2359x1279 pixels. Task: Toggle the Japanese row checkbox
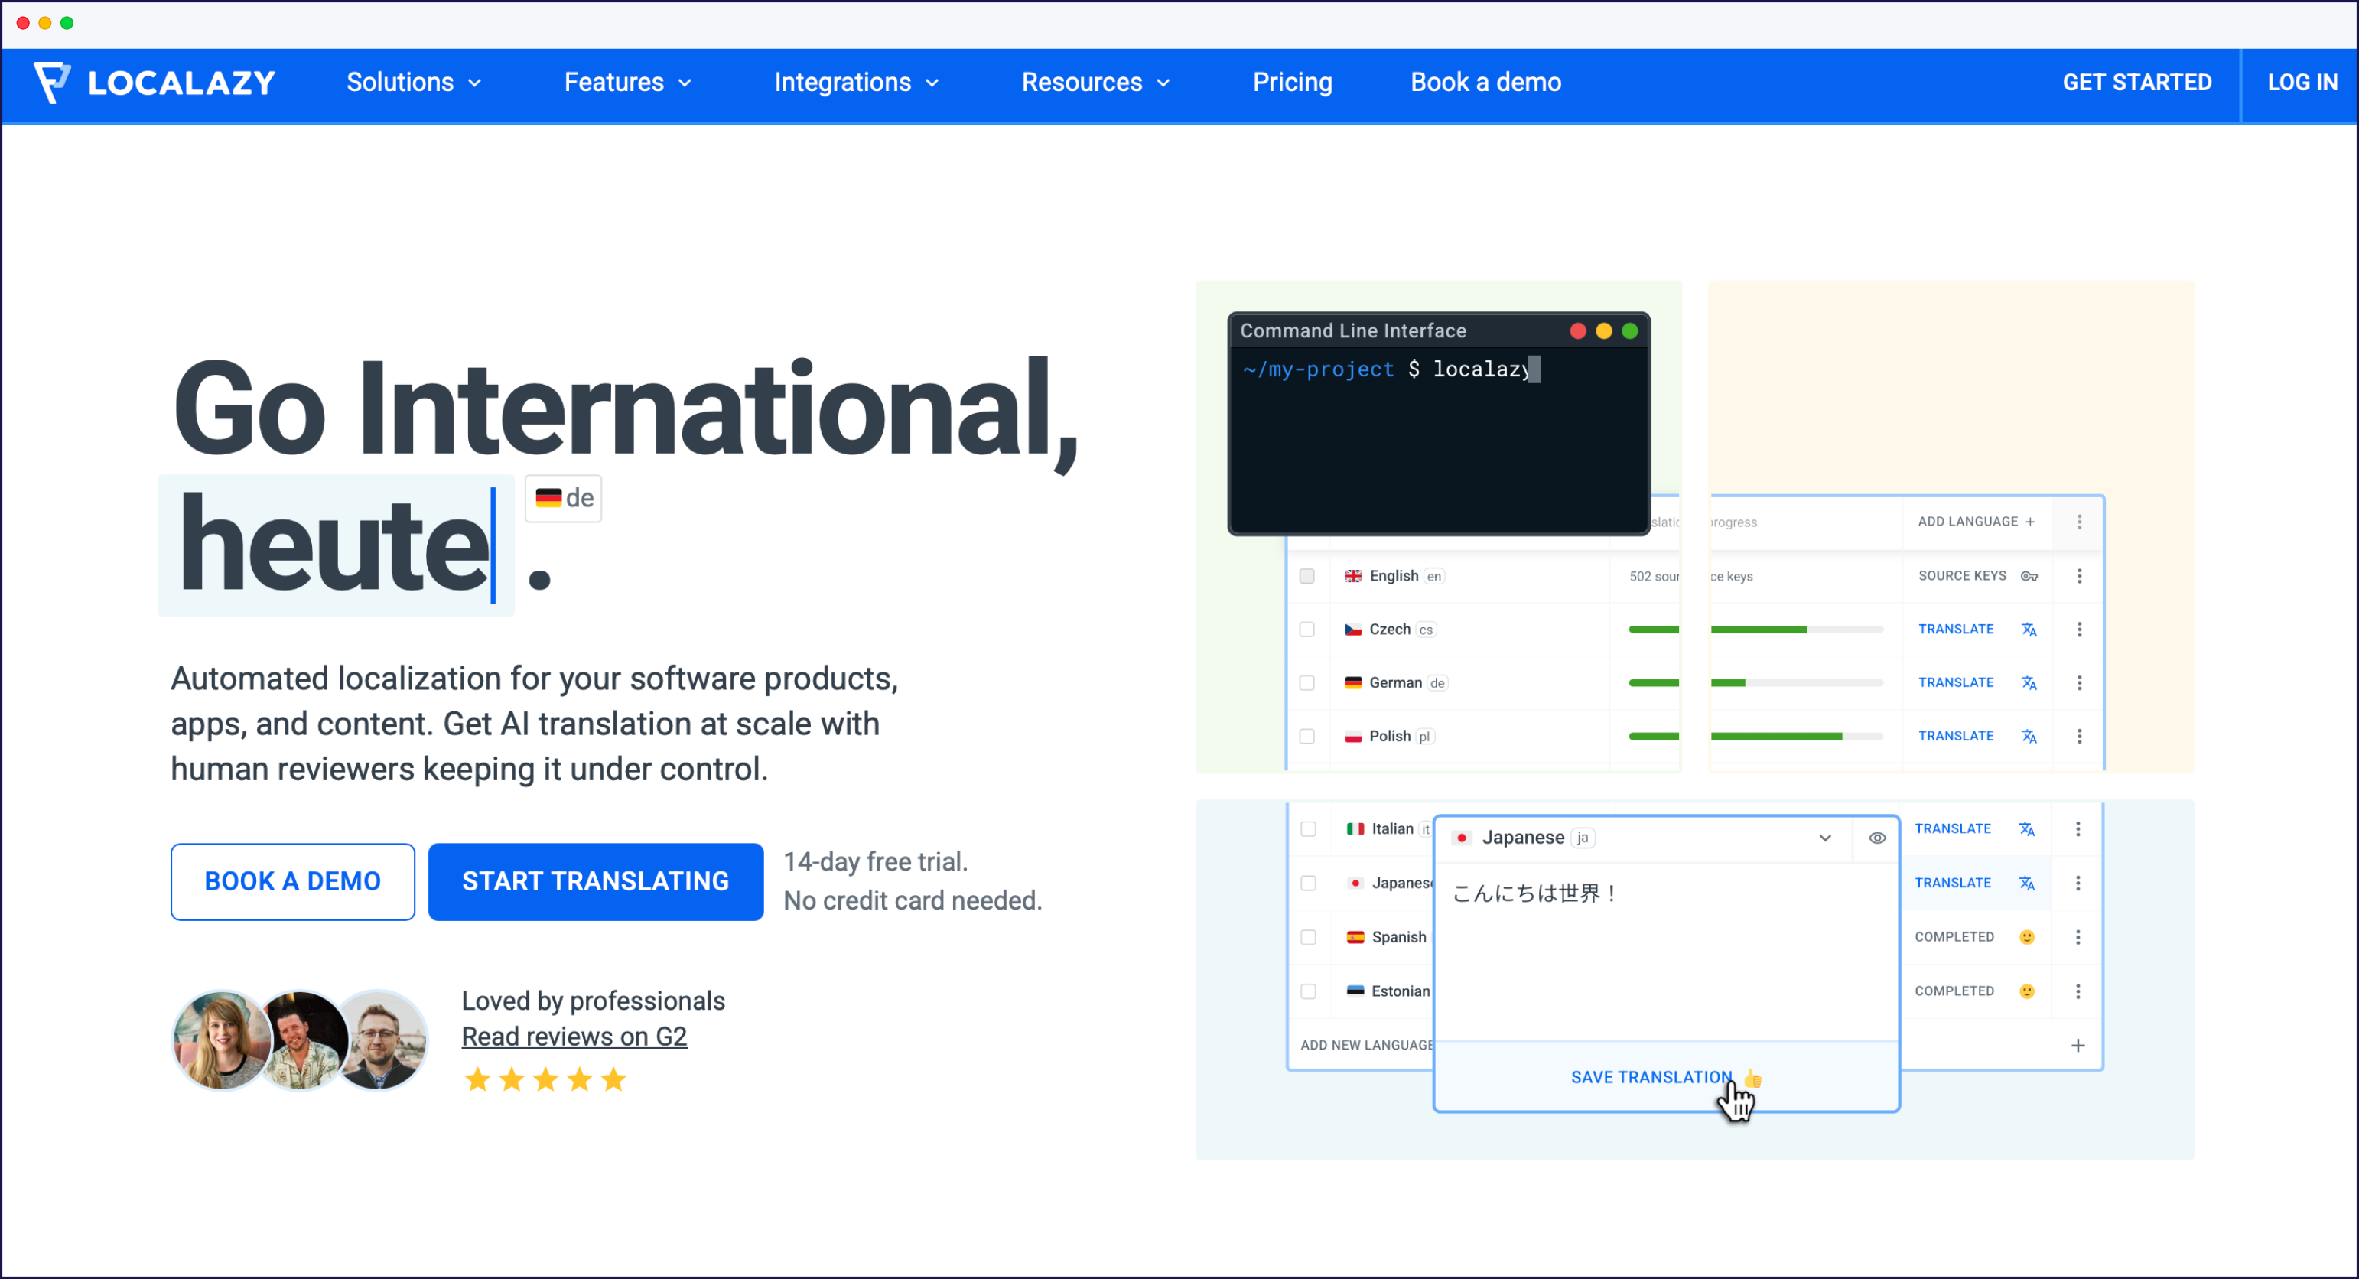(1309, 884)
